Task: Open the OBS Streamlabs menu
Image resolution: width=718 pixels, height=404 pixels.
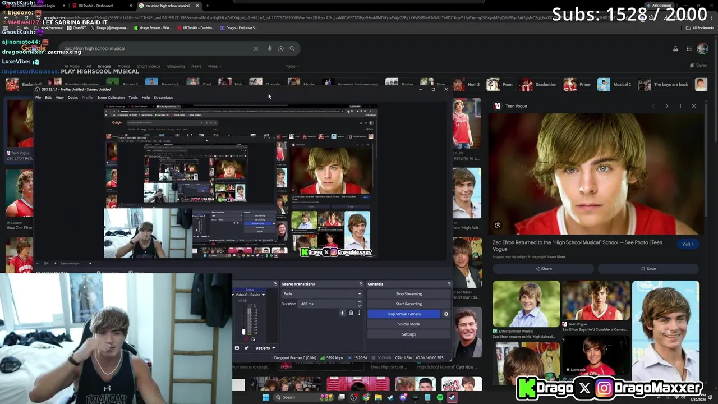Action: pos(163,98)
